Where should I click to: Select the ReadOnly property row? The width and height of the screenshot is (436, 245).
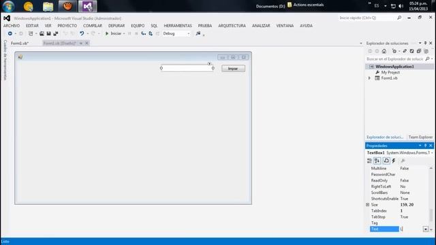point(399,180)
